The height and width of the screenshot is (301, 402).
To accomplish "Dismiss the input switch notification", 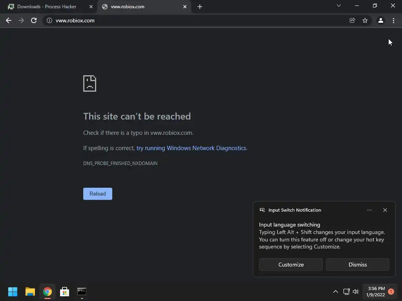I will tap(358, 265).
